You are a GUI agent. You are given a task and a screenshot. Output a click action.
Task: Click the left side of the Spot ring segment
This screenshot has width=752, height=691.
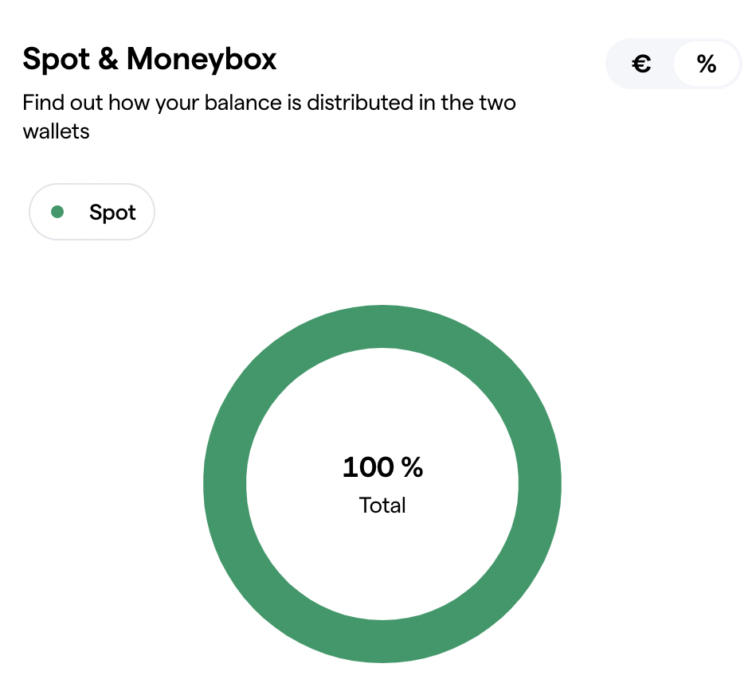point(225,483)
